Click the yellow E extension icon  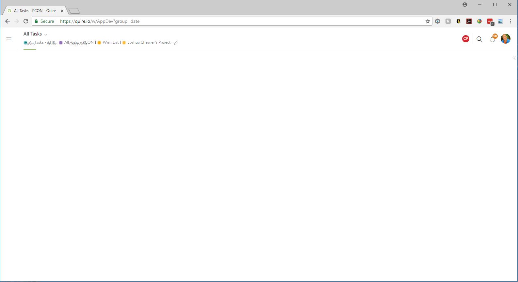pos(459,21)
